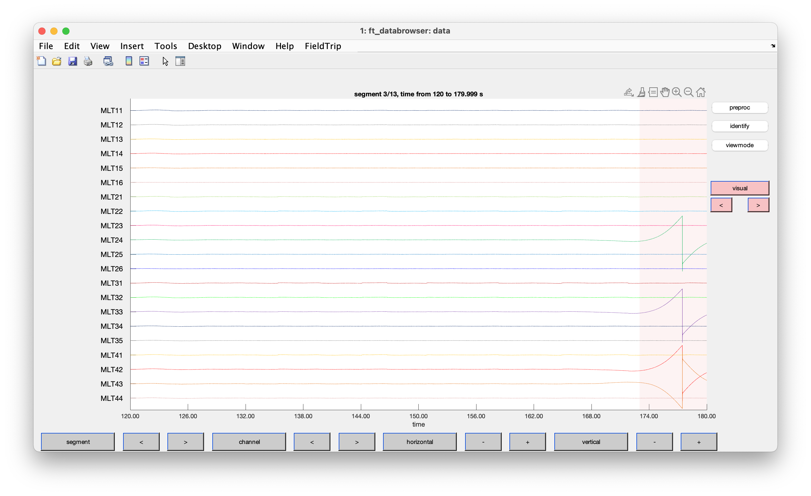The width and height of the screenshot is (811, 496).
Task: Jump to next visual artifact with pink >
Action: [x=758, y=205]
